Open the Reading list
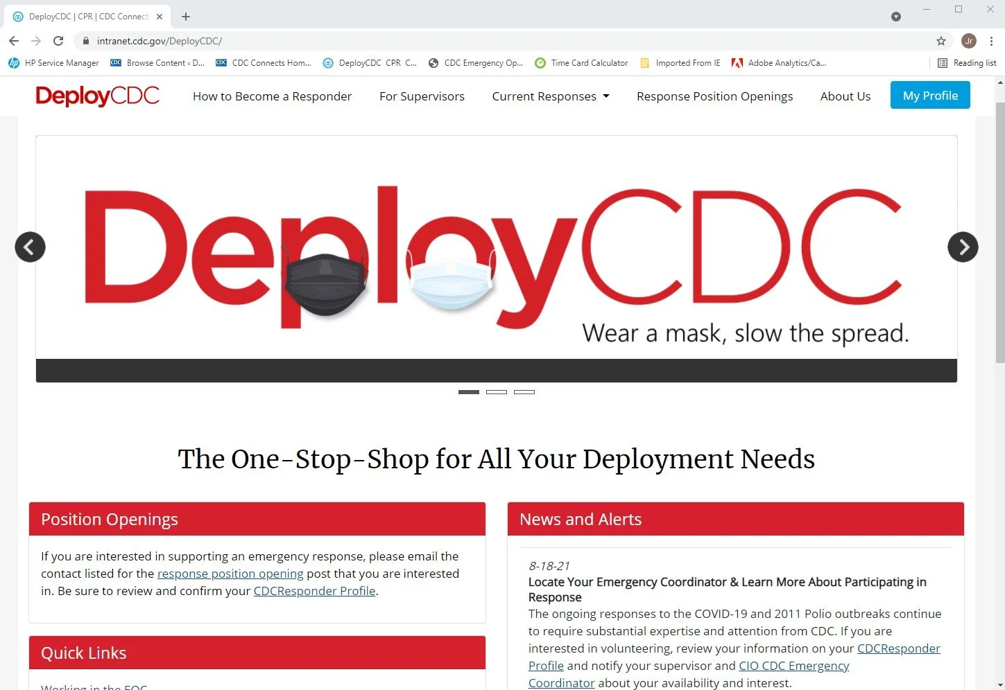This screenshot has height=690, width=1005. (967, 63)
